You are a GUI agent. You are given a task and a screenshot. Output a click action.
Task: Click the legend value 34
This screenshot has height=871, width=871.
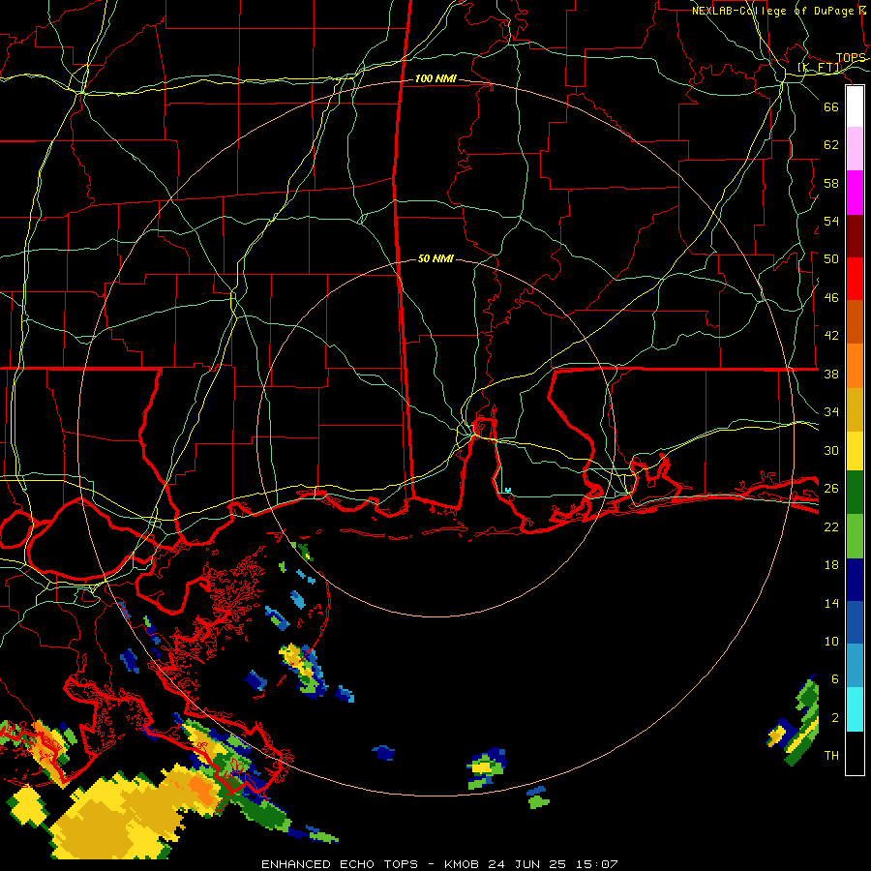click(831, 412)
